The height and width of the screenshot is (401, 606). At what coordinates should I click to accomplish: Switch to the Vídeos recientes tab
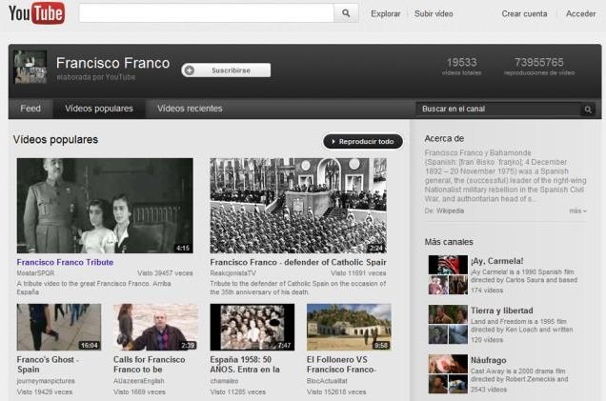tap(190, 109)
